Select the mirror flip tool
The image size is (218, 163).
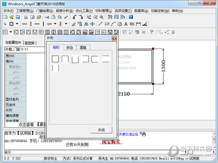86,24
